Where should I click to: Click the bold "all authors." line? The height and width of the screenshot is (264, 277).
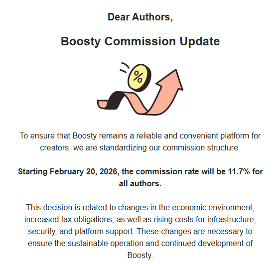click(x=140, y=184)
